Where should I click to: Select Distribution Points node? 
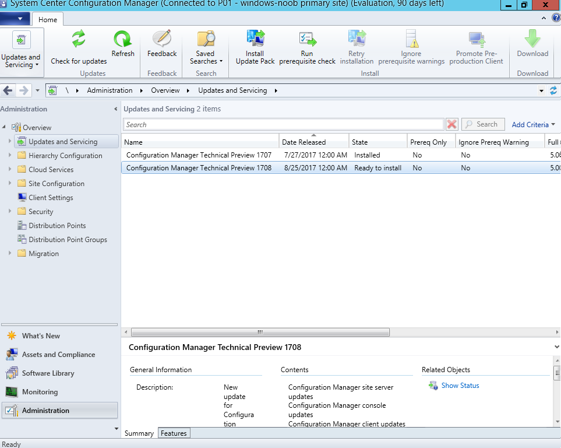57,225
